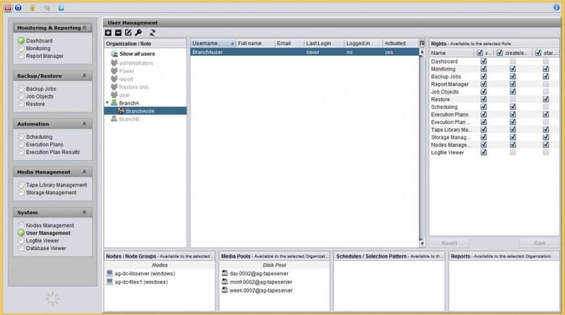Click the add (plus) icon in User Management toolbar
The image size is (565, 315).
(108, 32)
